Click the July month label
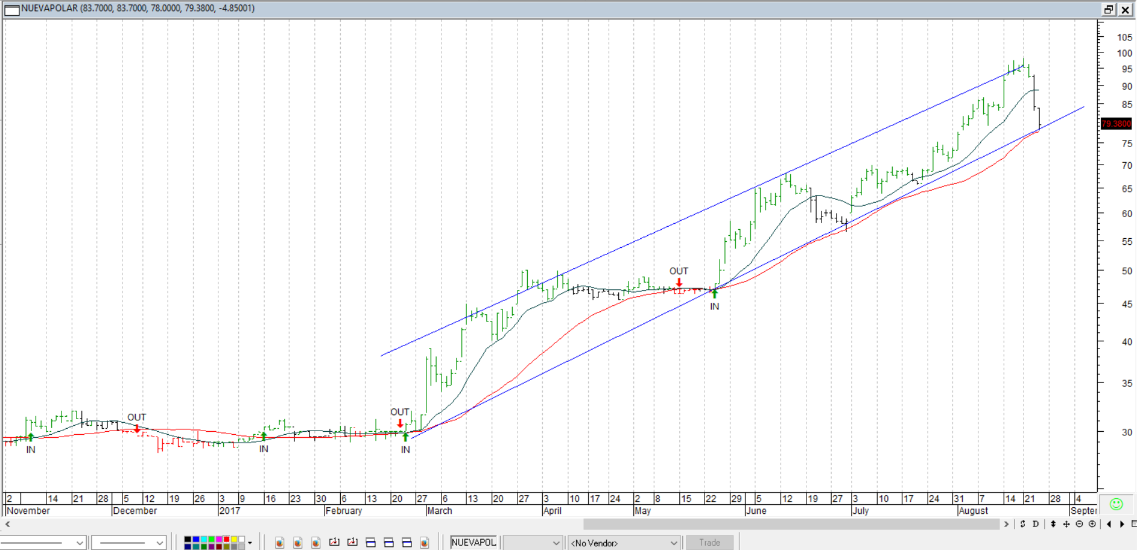The width and height of the screenshot is (1137, 550). 861,511
